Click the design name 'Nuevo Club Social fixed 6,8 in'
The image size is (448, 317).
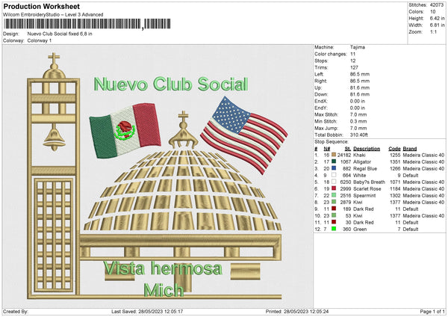(x=60, y=34)
